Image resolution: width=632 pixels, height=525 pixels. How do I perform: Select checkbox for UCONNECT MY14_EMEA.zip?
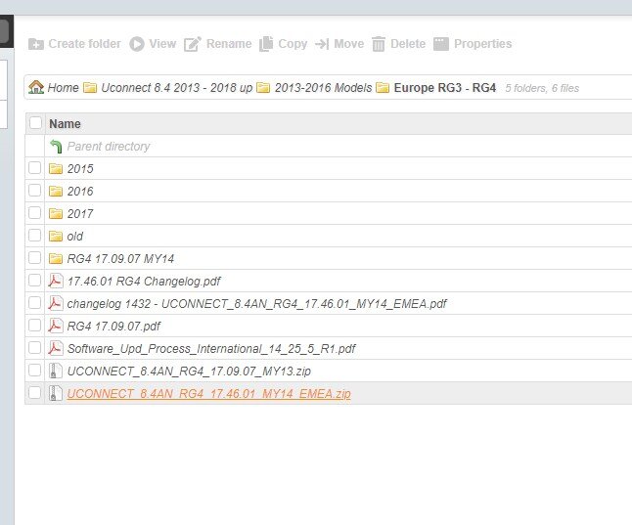(x=34, y=392)
